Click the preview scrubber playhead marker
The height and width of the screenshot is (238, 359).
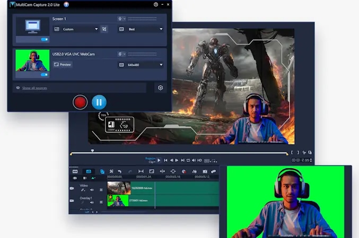(x=92, y=151)
